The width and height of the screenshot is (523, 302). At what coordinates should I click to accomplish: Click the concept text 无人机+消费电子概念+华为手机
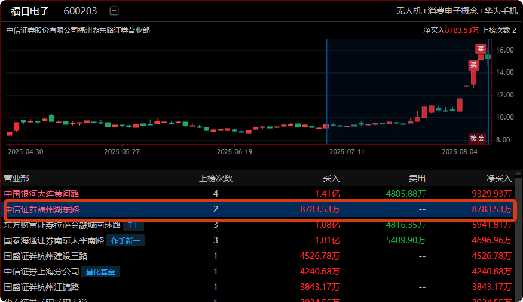pos(457,11)
